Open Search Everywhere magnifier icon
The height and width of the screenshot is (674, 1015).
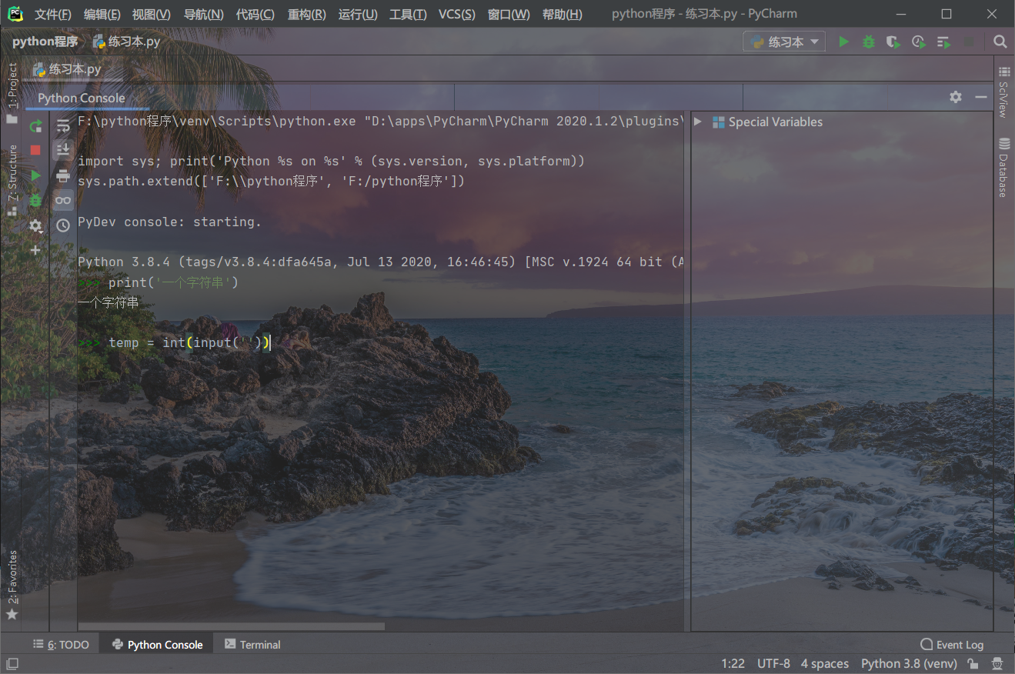1000,42
